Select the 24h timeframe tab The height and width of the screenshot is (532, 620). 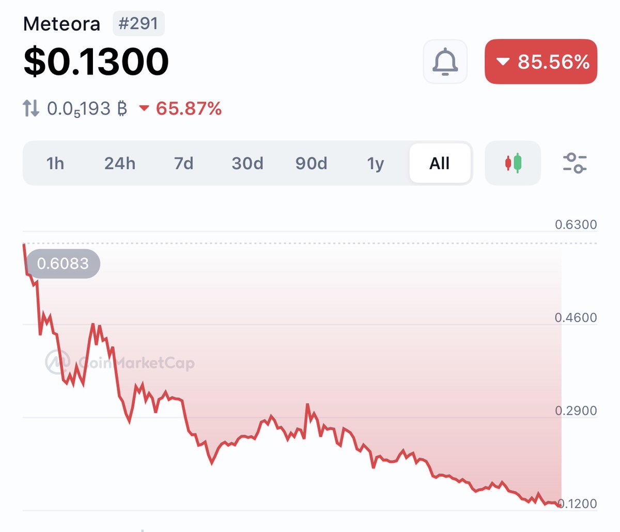[x=120, y=163]
